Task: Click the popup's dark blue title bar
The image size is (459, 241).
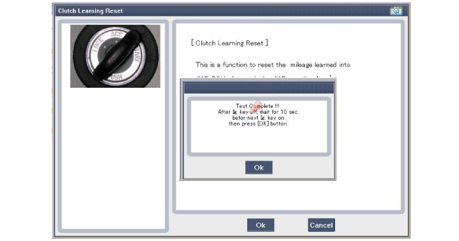Action: [259, 88]
